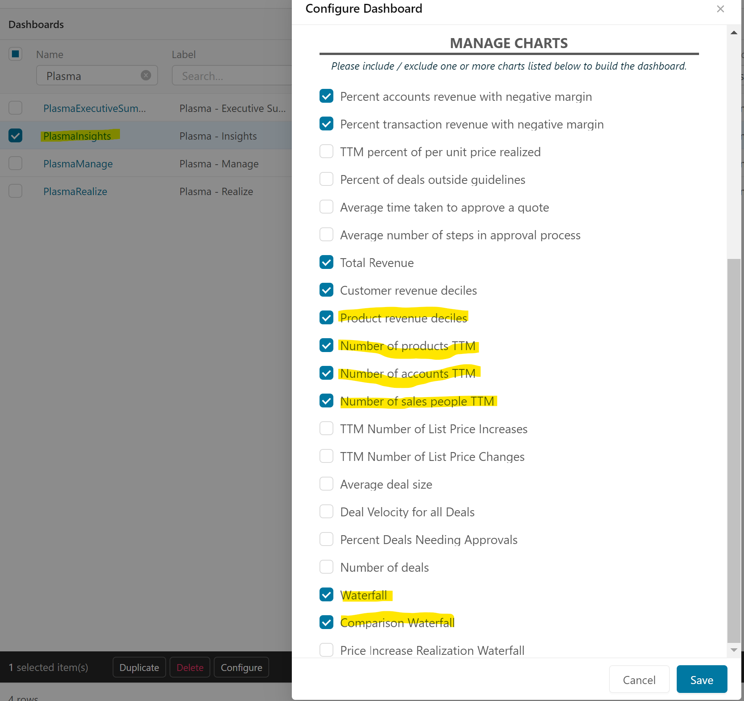Screen dimensions: 744x701
Task: Check TTM Number of List Price Increases
Action: point(326,428)
